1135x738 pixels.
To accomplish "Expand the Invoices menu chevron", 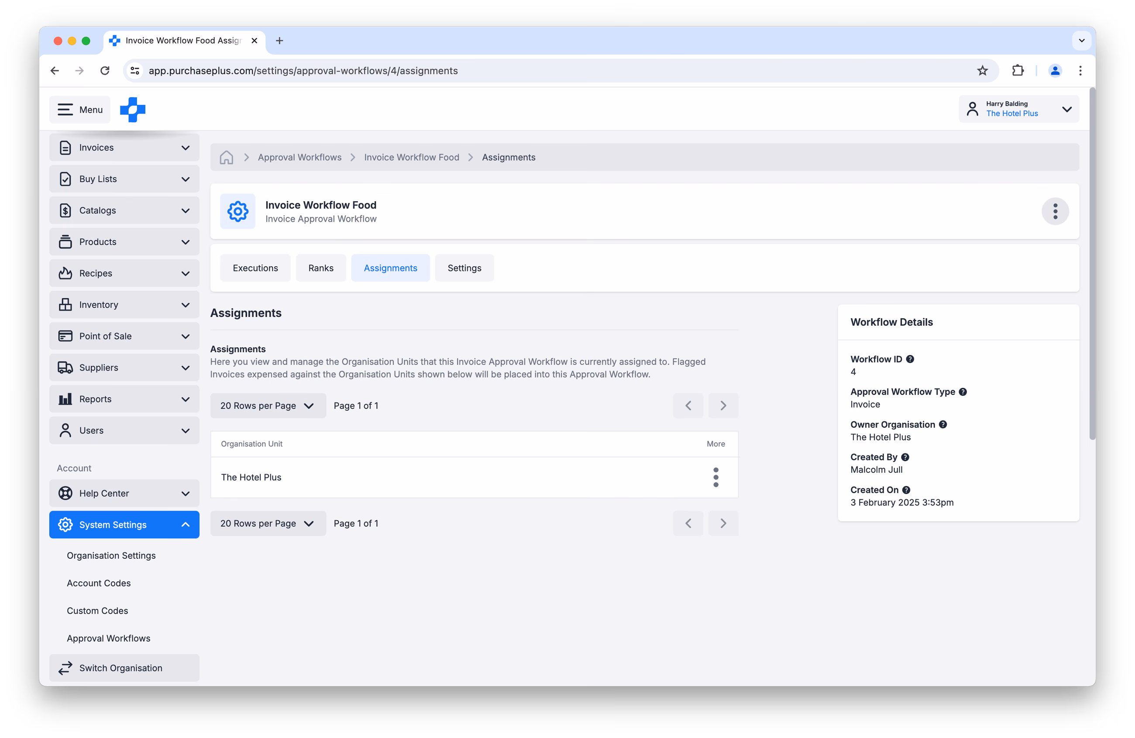I will 186,148.
